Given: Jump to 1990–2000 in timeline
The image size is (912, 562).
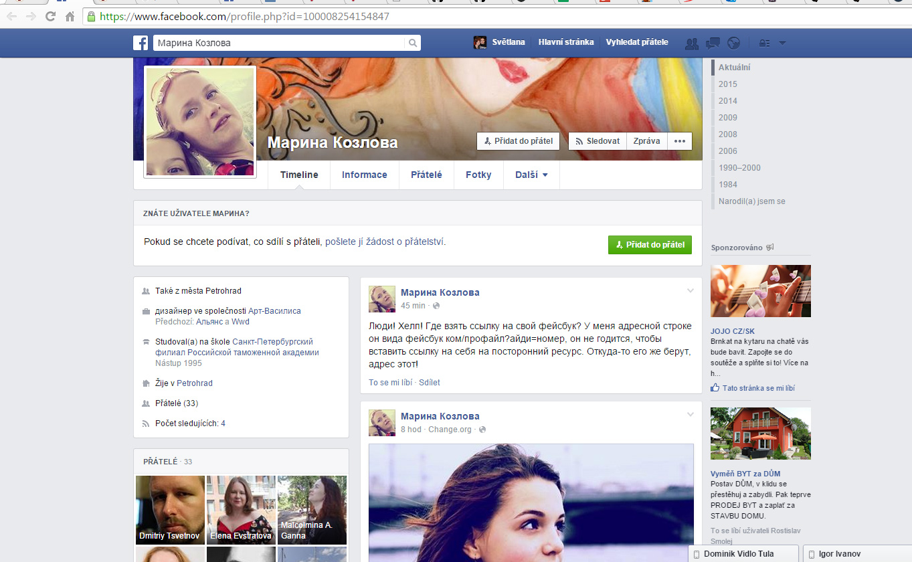Looking at the screenshot, I should [x=739, y=168].
